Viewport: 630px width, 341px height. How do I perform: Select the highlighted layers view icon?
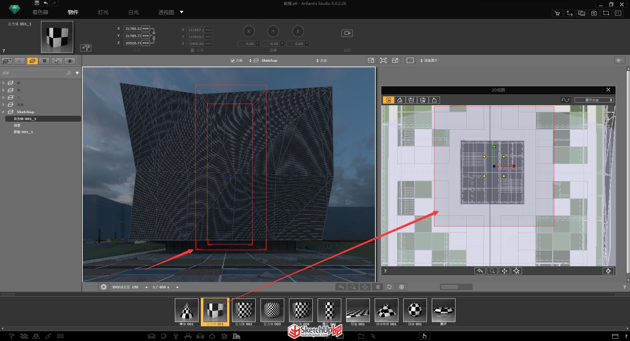tap(32, 61)
